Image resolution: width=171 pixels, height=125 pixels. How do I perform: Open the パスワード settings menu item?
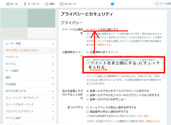[30, 57]
